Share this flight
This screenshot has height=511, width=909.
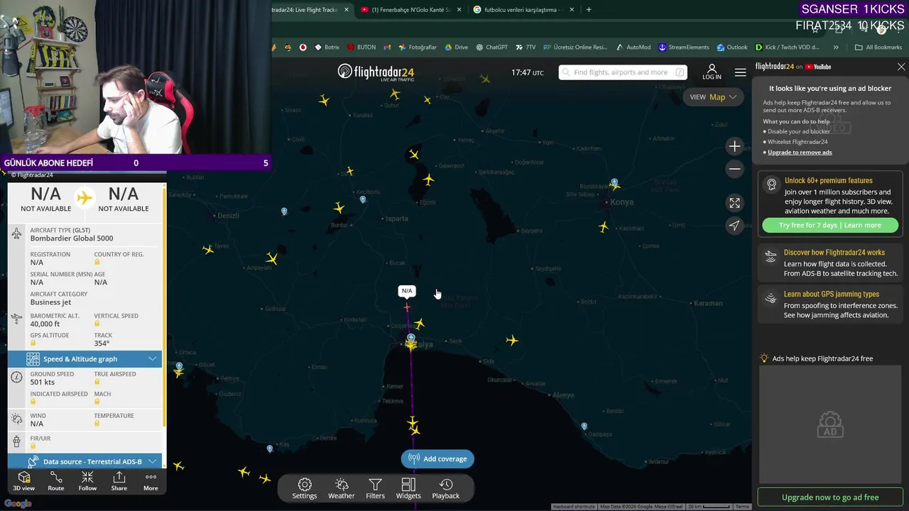[119, 481]
